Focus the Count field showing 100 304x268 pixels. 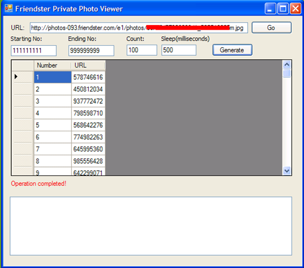coord(142,50)
